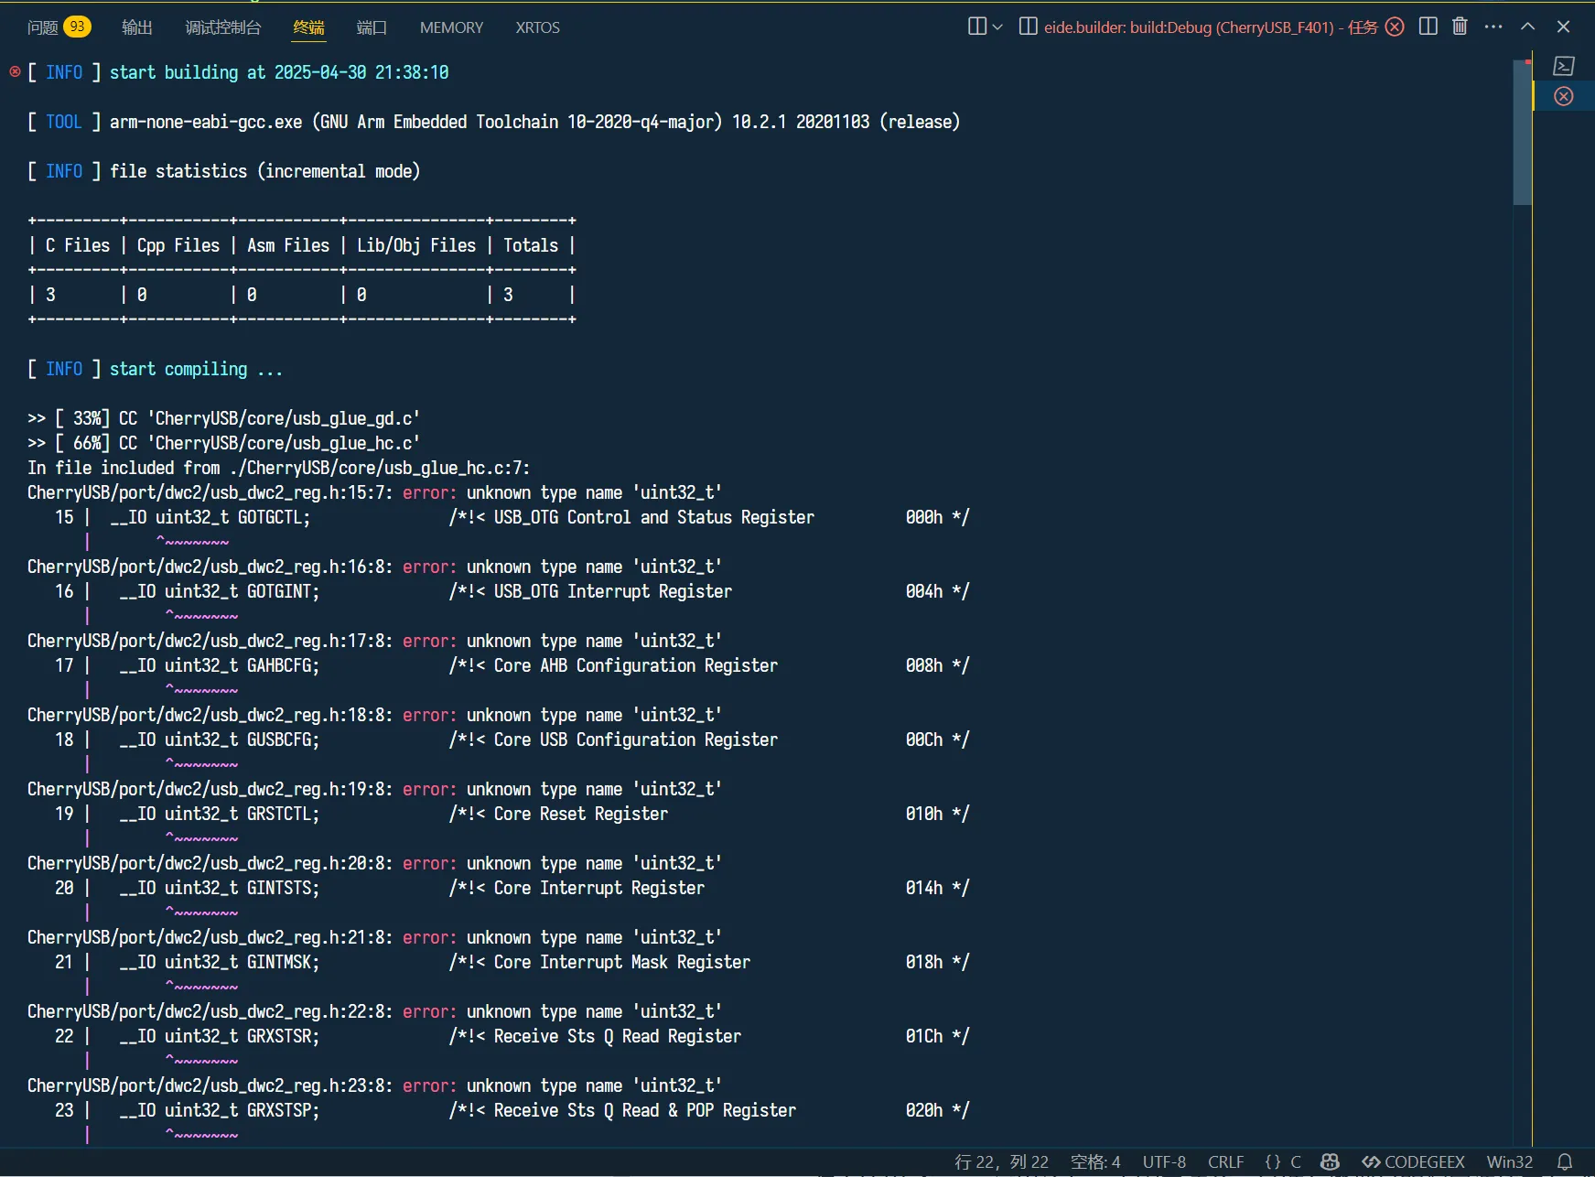Click the Win32 configuration status item

pos(1510,1161)
